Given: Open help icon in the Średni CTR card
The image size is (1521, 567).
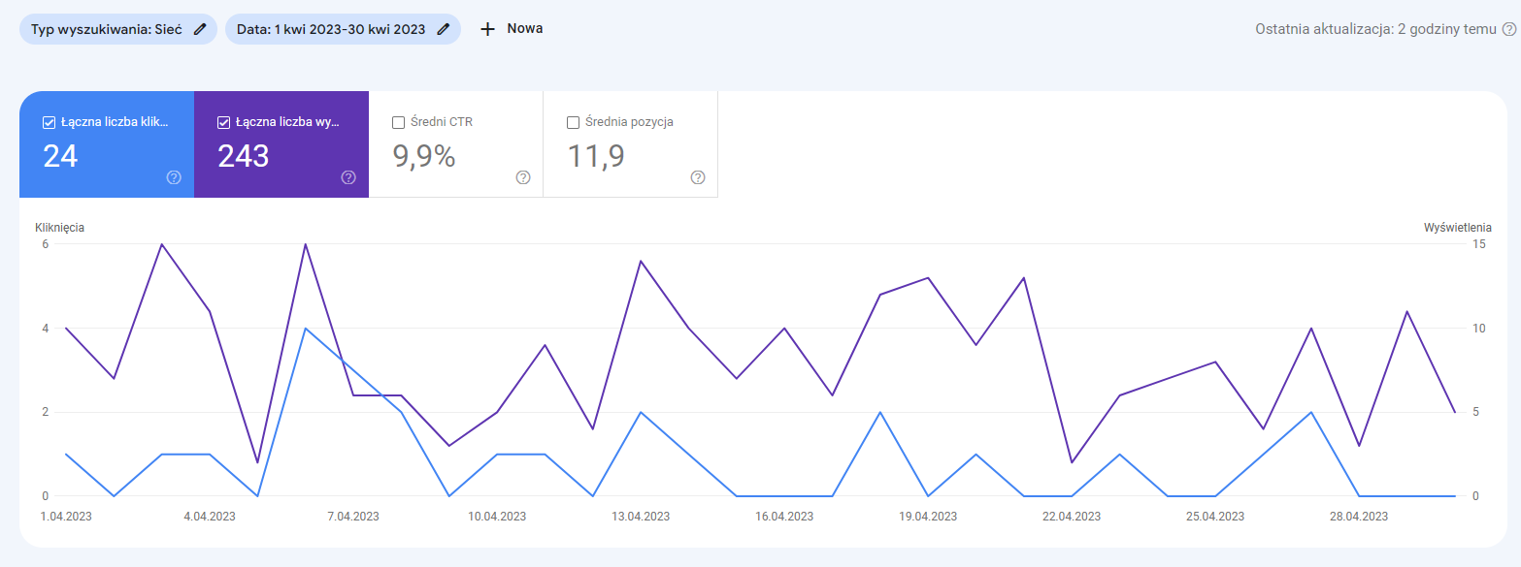Looking at the screenshot, I should pos(523,177).
